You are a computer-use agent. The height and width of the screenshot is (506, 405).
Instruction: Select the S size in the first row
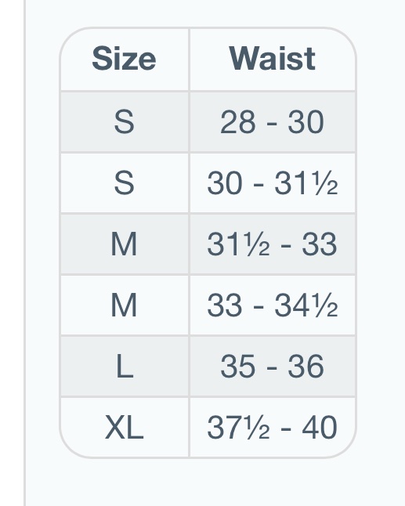(x=125, y=121)
